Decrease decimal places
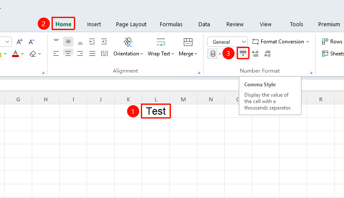The image size is (344, 198). tap(267, 54)
